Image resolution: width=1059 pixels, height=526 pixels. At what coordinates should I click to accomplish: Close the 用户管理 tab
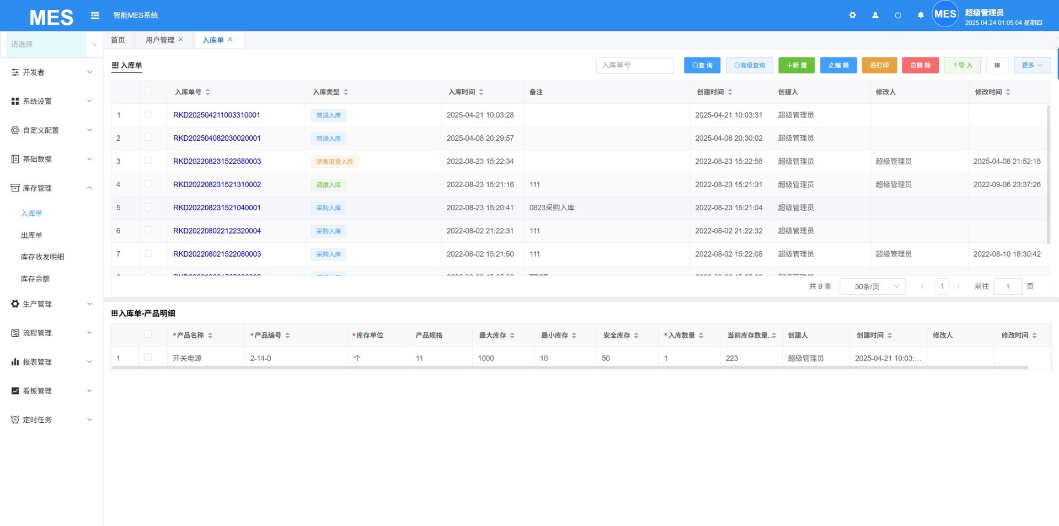point(180,40)
